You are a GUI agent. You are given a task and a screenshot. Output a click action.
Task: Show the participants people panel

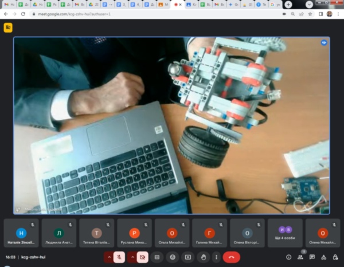click(300, 257)
